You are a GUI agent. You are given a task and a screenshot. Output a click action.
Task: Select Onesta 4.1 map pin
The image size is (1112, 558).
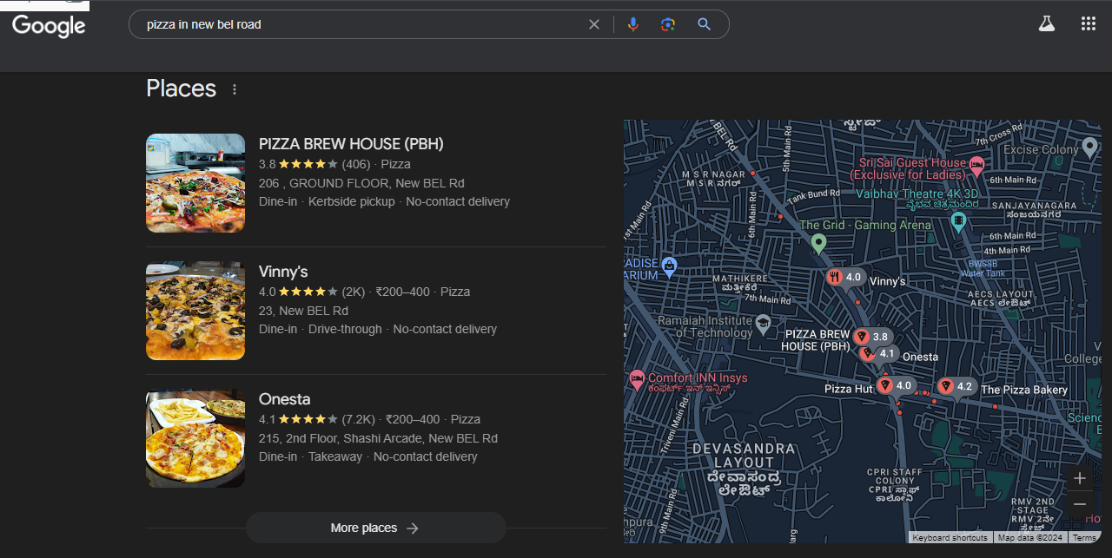coord(877,353)
